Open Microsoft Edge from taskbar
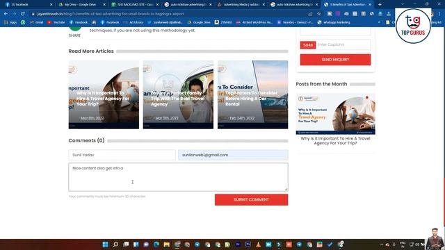 156,244
